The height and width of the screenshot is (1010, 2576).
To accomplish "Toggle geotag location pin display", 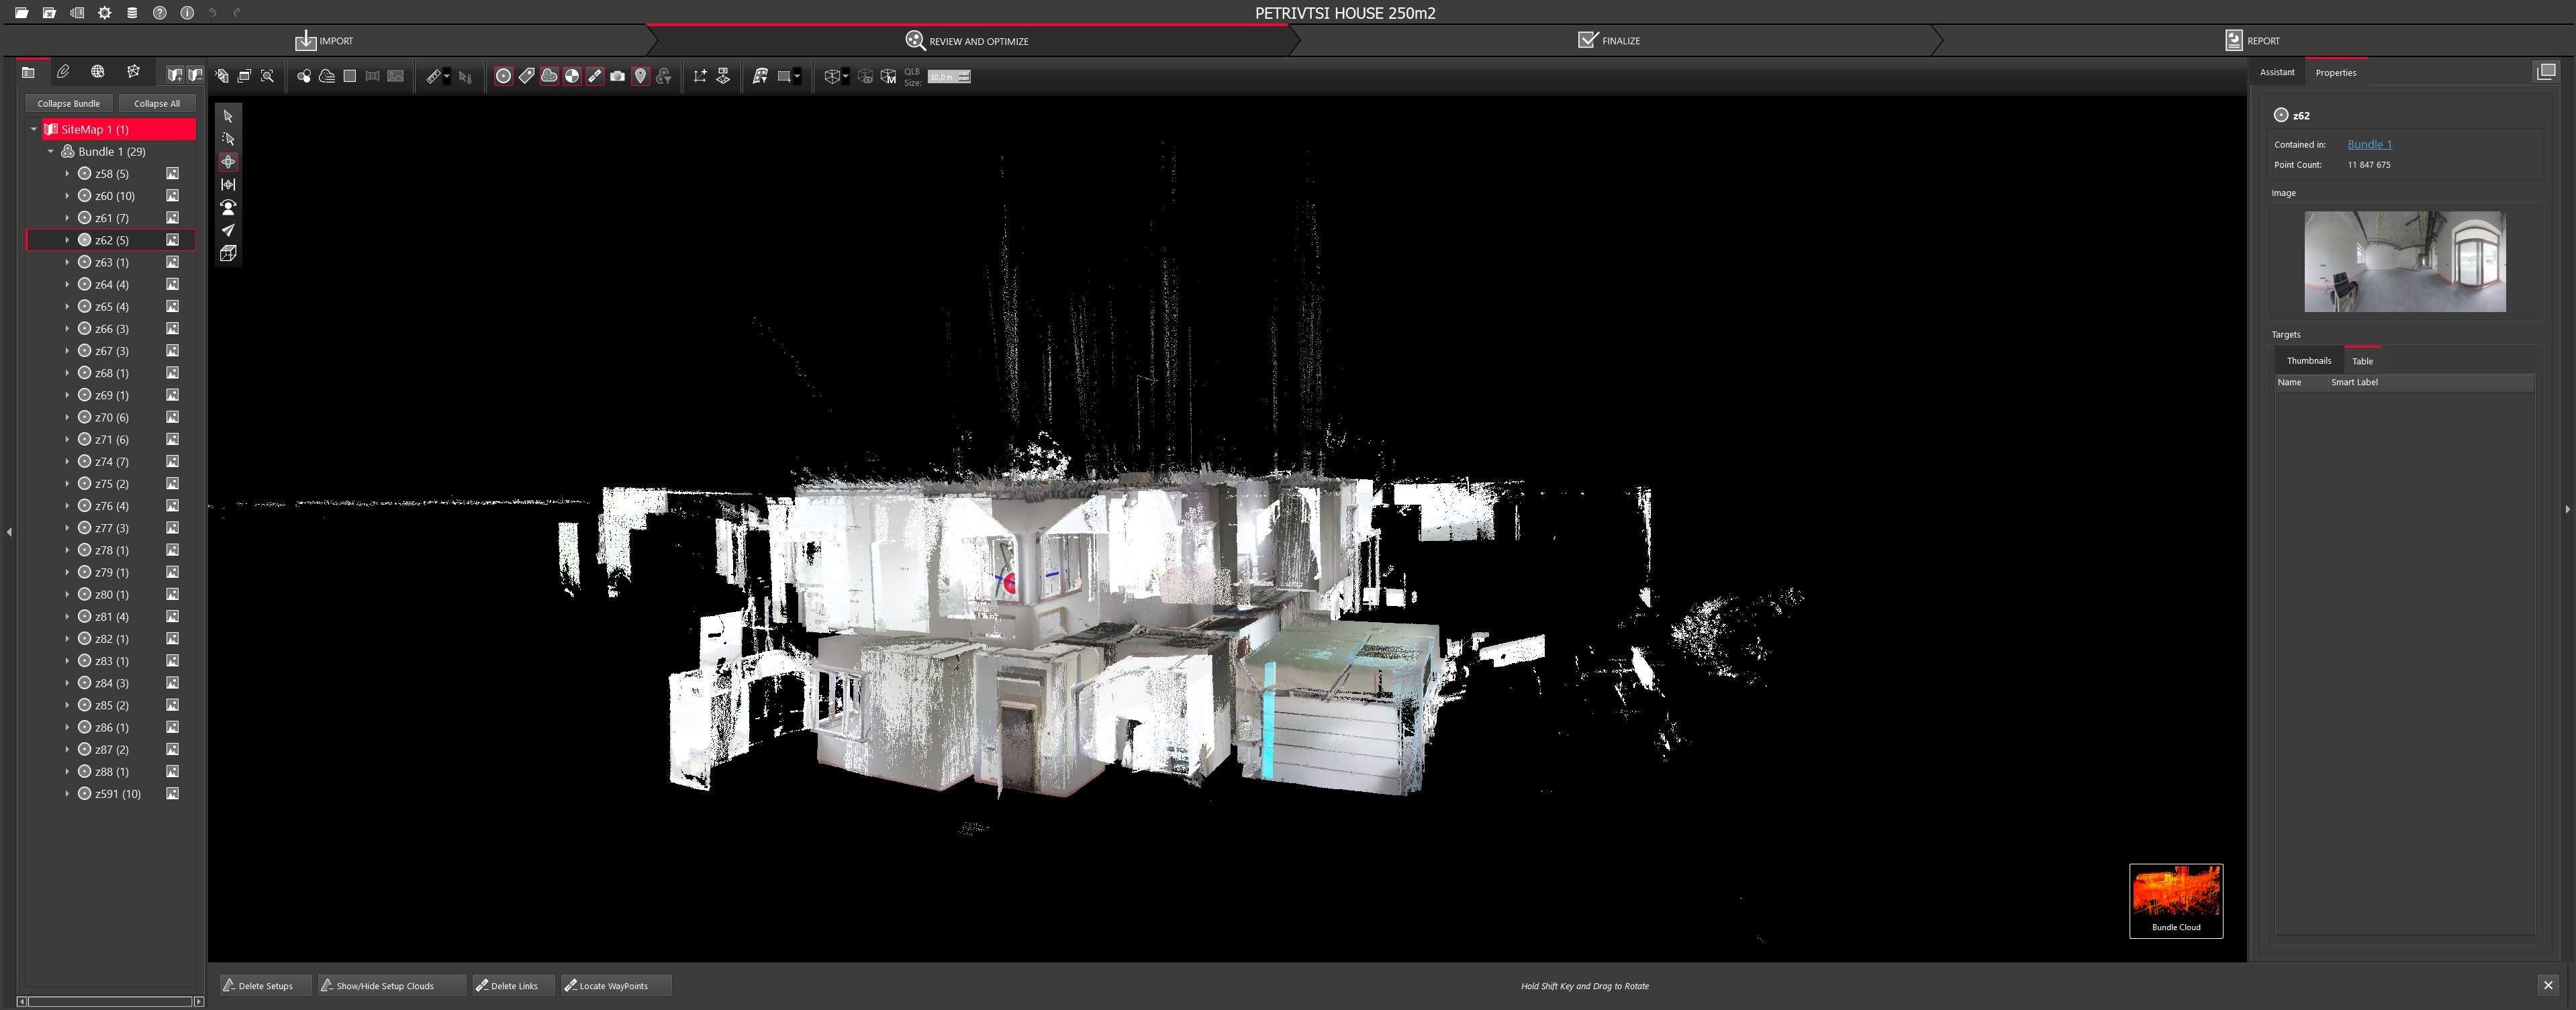I will tap(641, 76).
